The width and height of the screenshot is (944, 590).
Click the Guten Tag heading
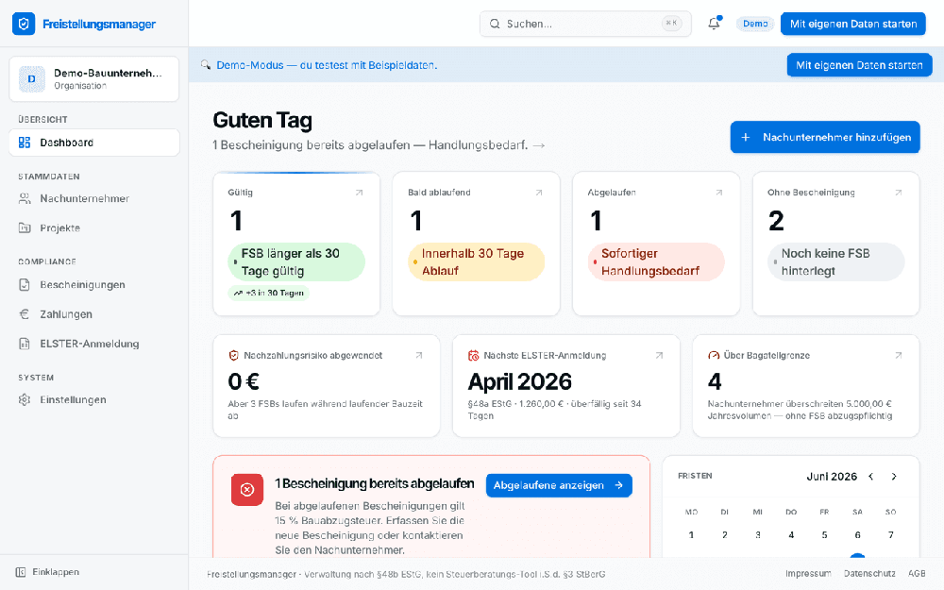[x=262, y=121]
